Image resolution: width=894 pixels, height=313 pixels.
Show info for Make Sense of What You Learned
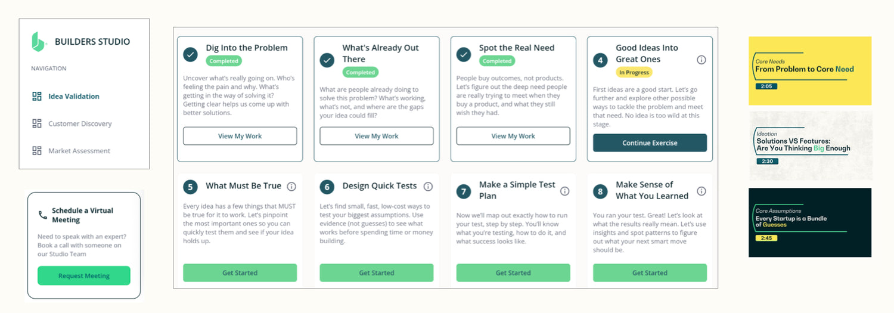coord(701,191)
